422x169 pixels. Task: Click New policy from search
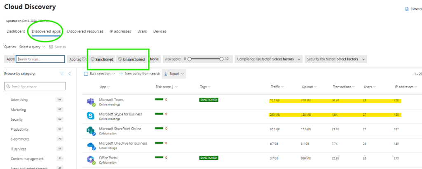140,74
